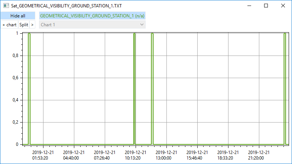The width and height of the screenshot is (292, 164).
Task: Click the green peak just before 13:00:00
Action: tap(152, 34)
